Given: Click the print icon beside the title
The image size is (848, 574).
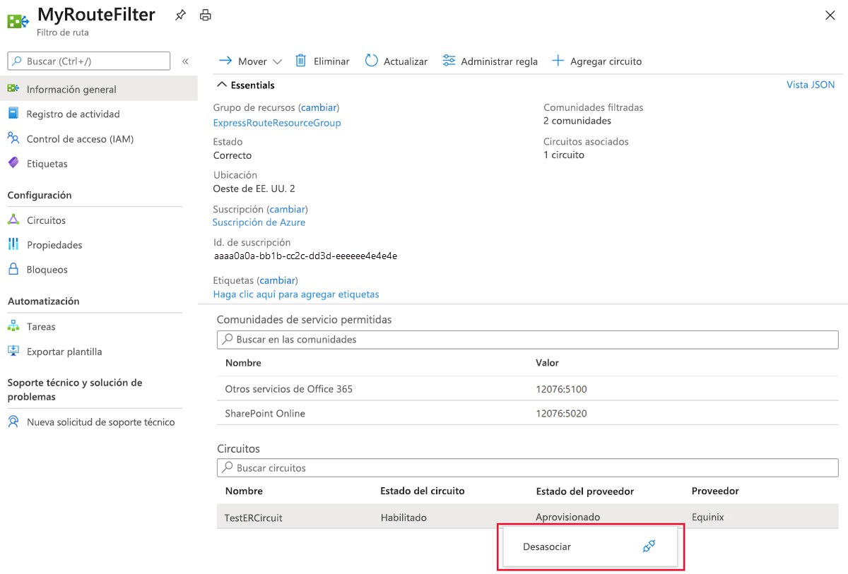Looking at the screenshot, I should [205, 15].
